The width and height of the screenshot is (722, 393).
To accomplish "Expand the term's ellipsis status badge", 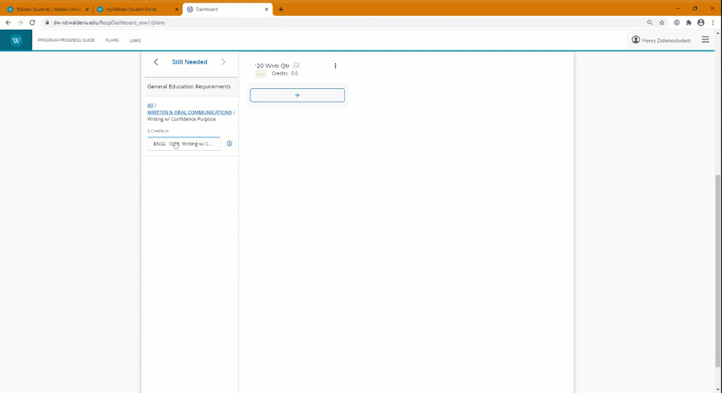I will (261, 74).
